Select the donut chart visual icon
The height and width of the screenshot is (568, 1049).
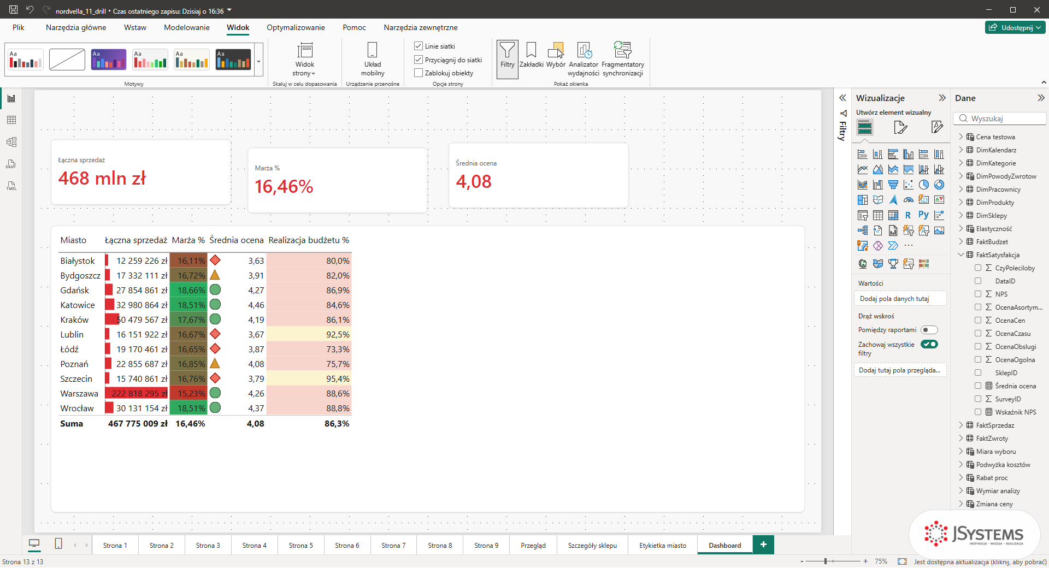tap(939, 185)
